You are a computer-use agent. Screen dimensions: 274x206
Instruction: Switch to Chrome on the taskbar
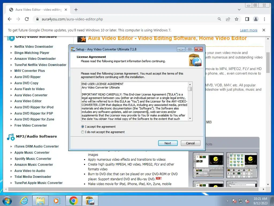(73, 201)
